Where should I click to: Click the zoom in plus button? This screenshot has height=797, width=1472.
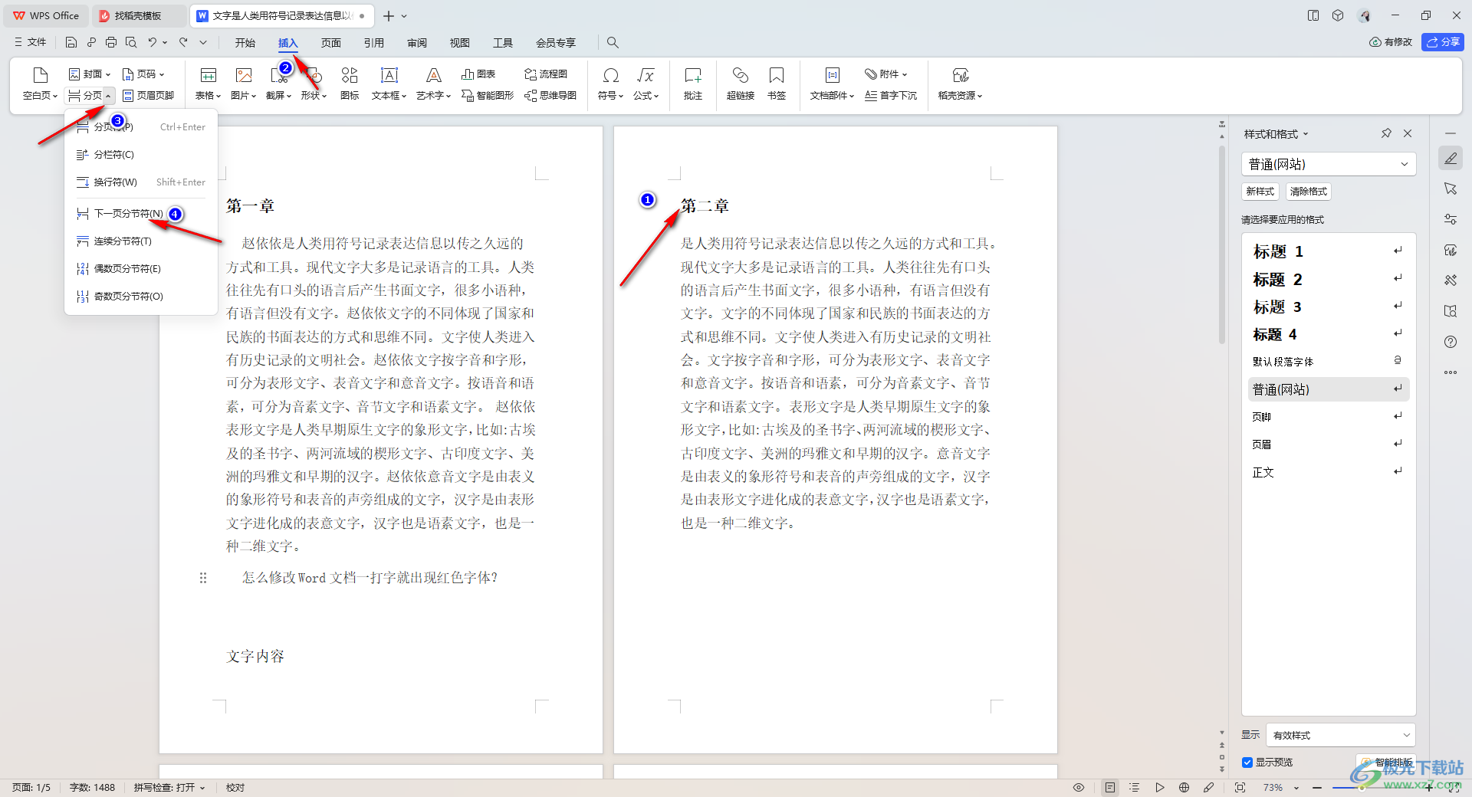(1429, 787)
